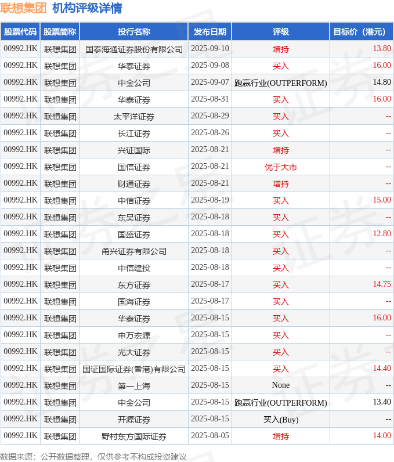Click target price 14.75
The image size is (394, 462).
(382, 284)
